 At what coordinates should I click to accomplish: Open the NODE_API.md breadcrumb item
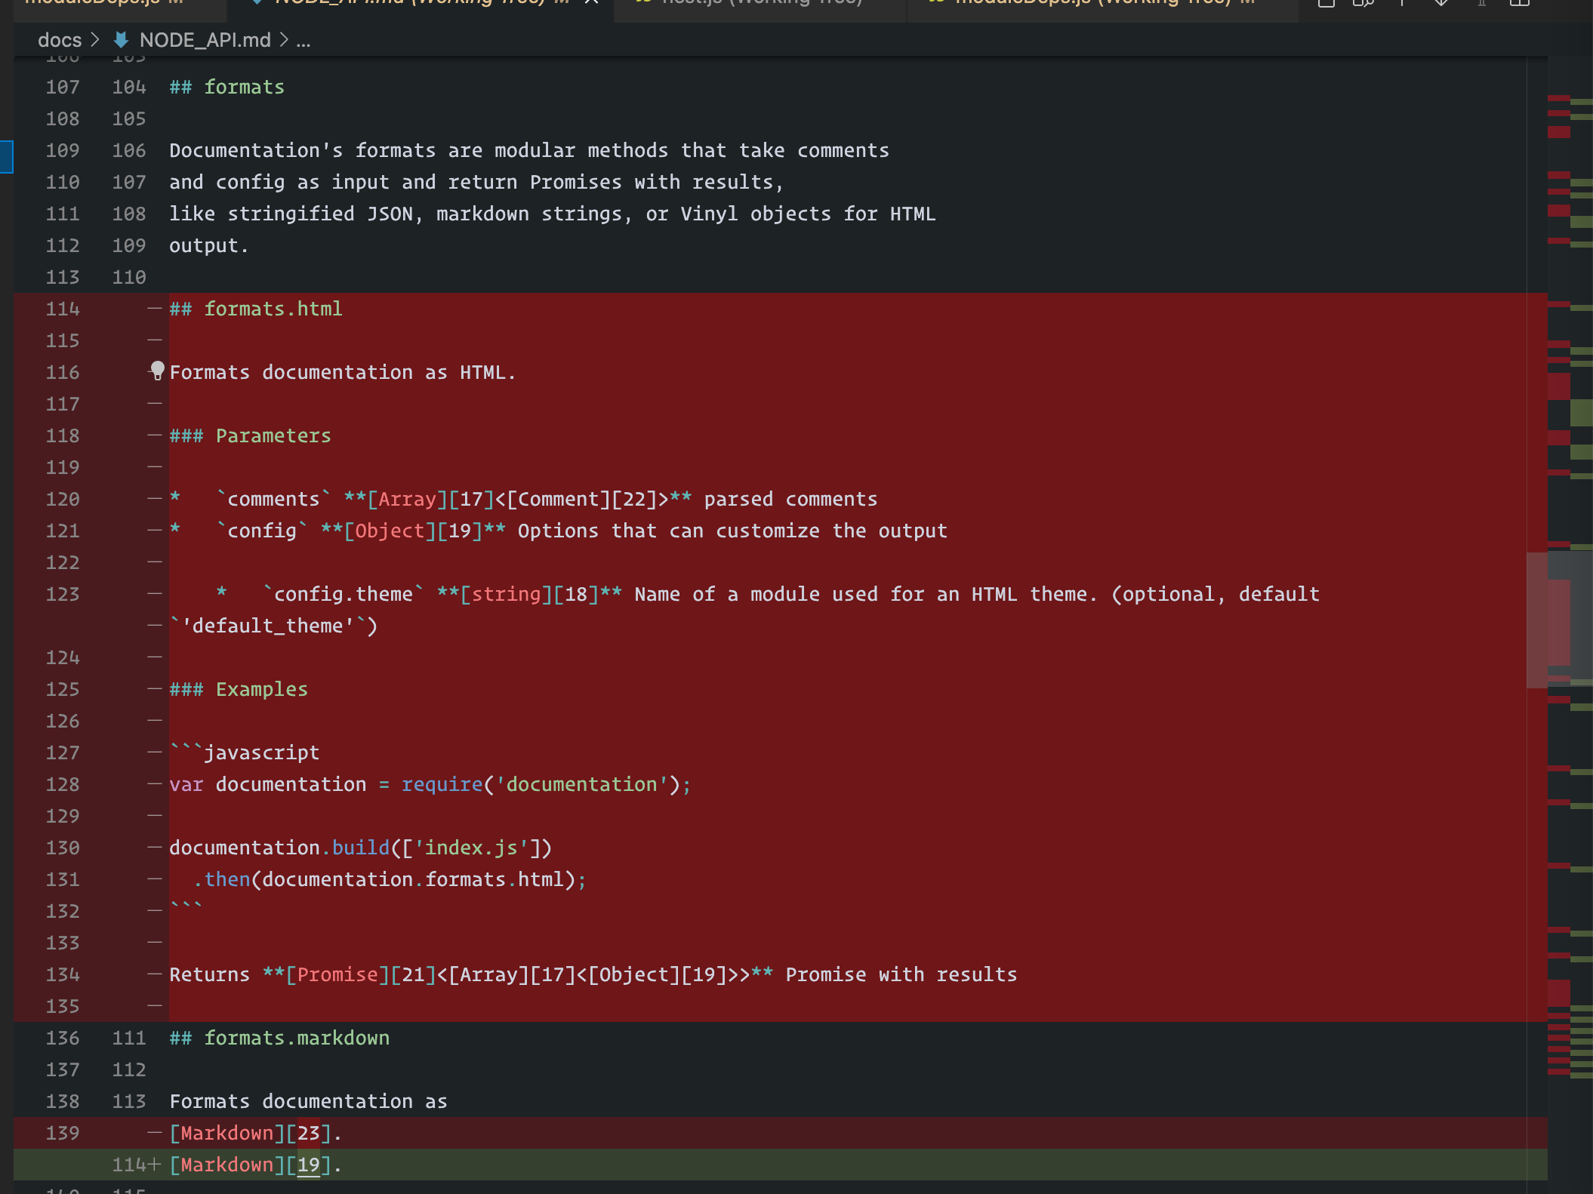click(x=205, y=40)
